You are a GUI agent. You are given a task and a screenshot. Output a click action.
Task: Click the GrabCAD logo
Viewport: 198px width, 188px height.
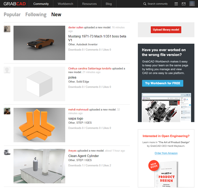point(14,4)
